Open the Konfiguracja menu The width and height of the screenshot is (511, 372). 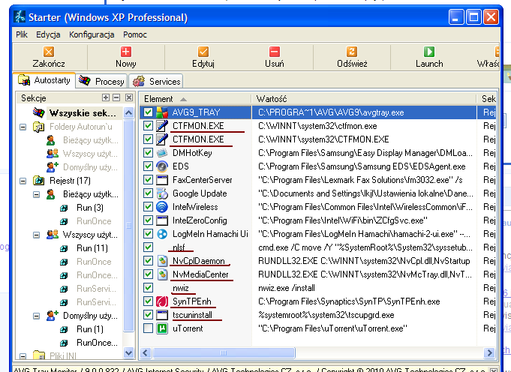pyautogui.click(x=92, y=34)
